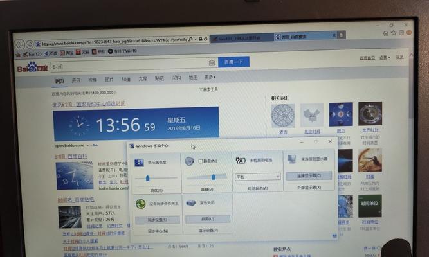429x257 pixels.
Task: Open the 北京时间 result title link
Action: tap(89, 104)
